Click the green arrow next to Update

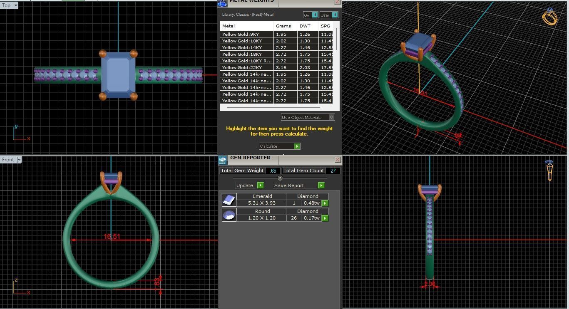pos(260,185)
